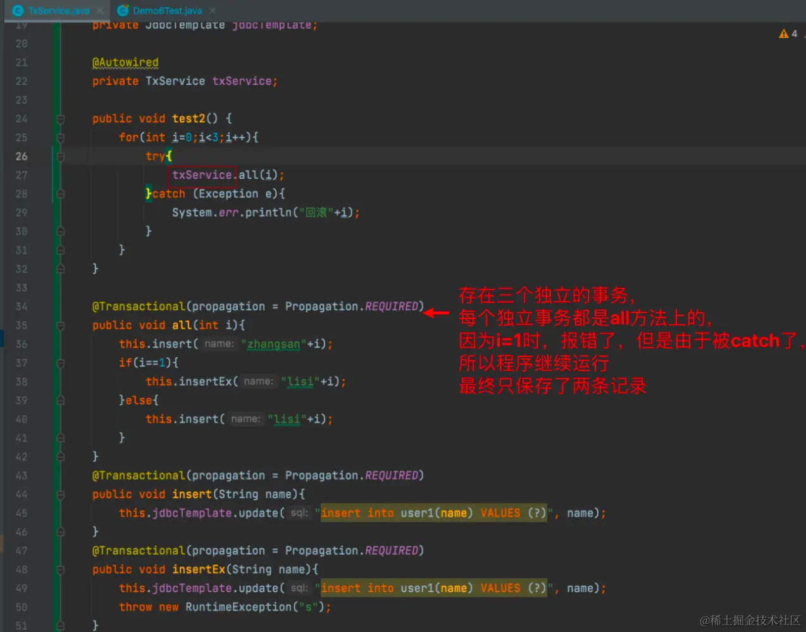Click the throw keyword on line 50
806x632 pixels.
coord(135,607)
